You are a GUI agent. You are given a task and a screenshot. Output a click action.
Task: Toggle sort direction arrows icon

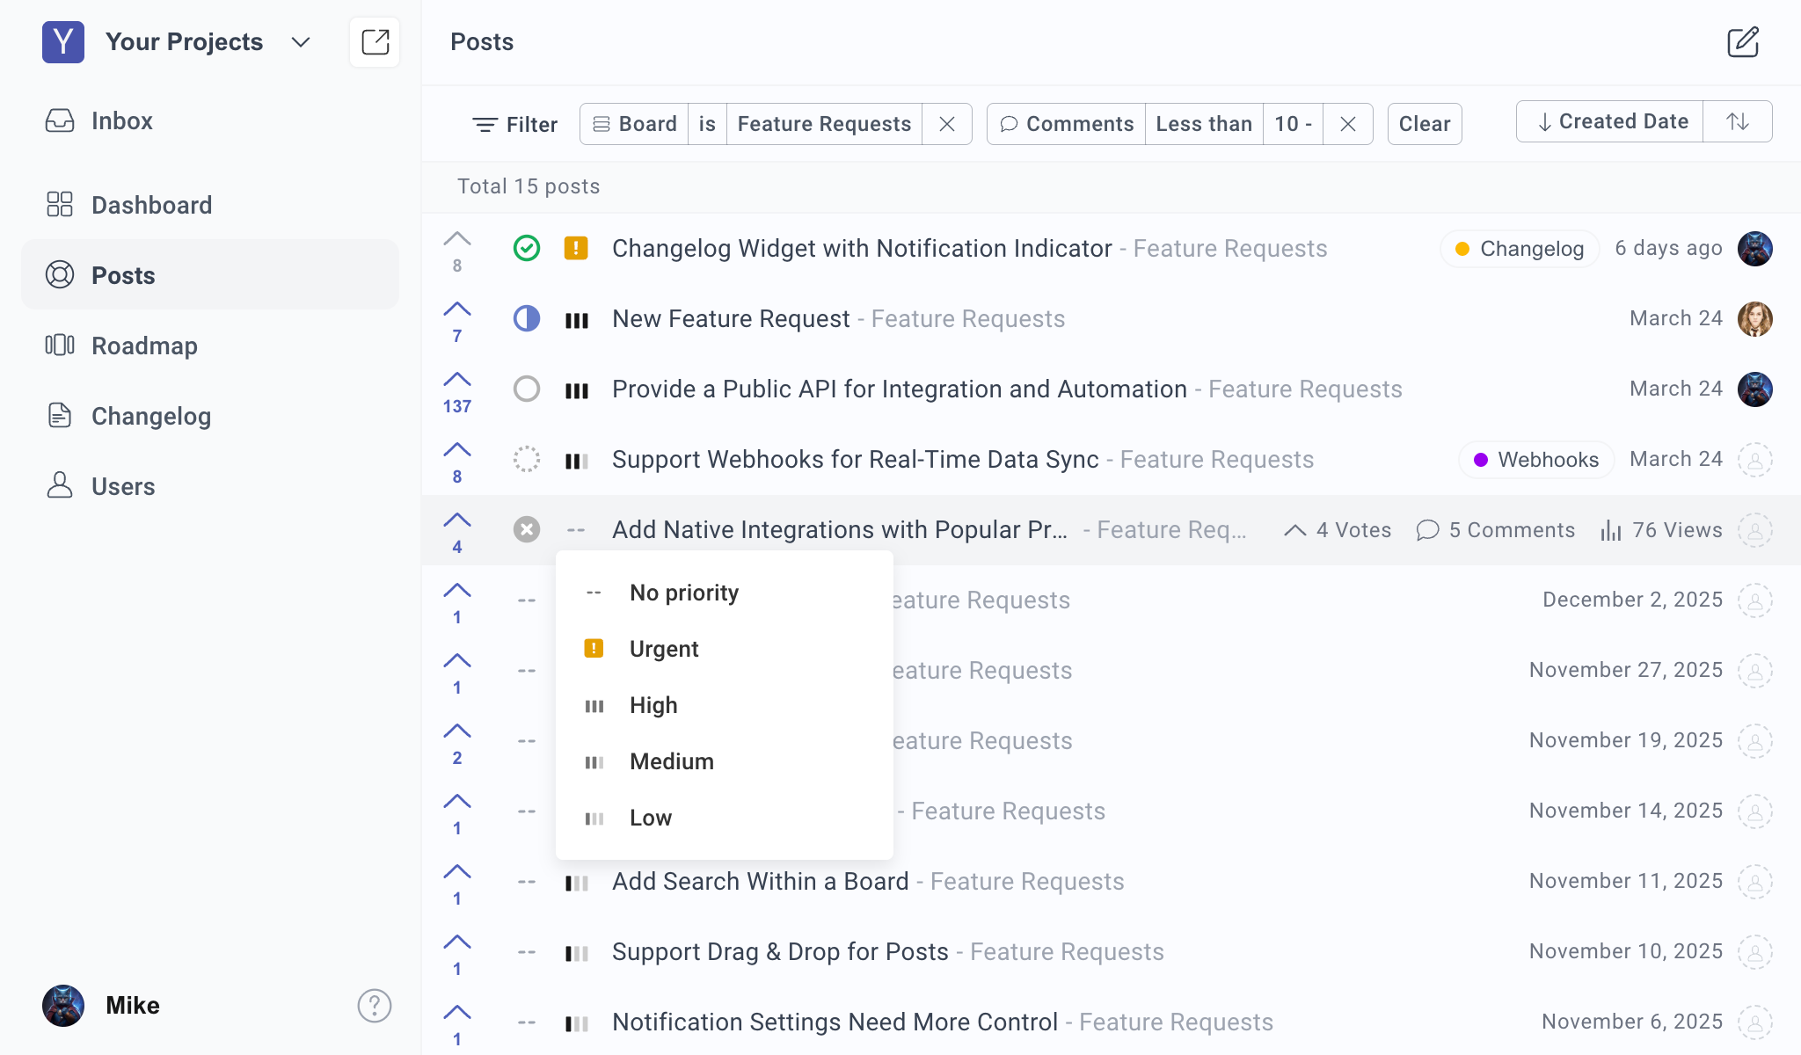point(1737,121)
